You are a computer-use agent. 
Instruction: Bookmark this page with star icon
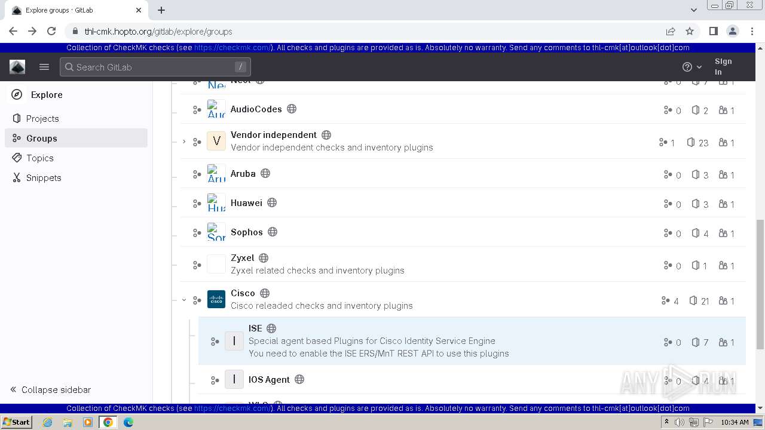coord(690,31)
